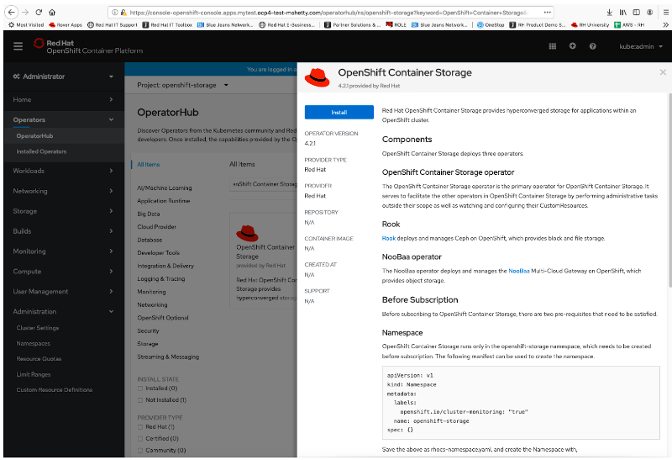Filter by Developer Tools category
Image resolution: width=672 pixels, height=460 pixels.
click(158, 253)
